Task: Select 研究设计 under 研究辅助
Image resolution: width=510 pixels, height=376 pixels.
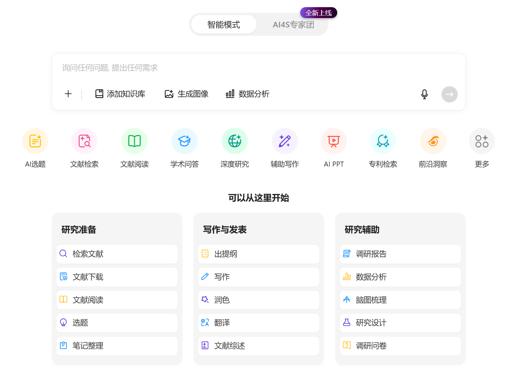Action: (400, 323)
